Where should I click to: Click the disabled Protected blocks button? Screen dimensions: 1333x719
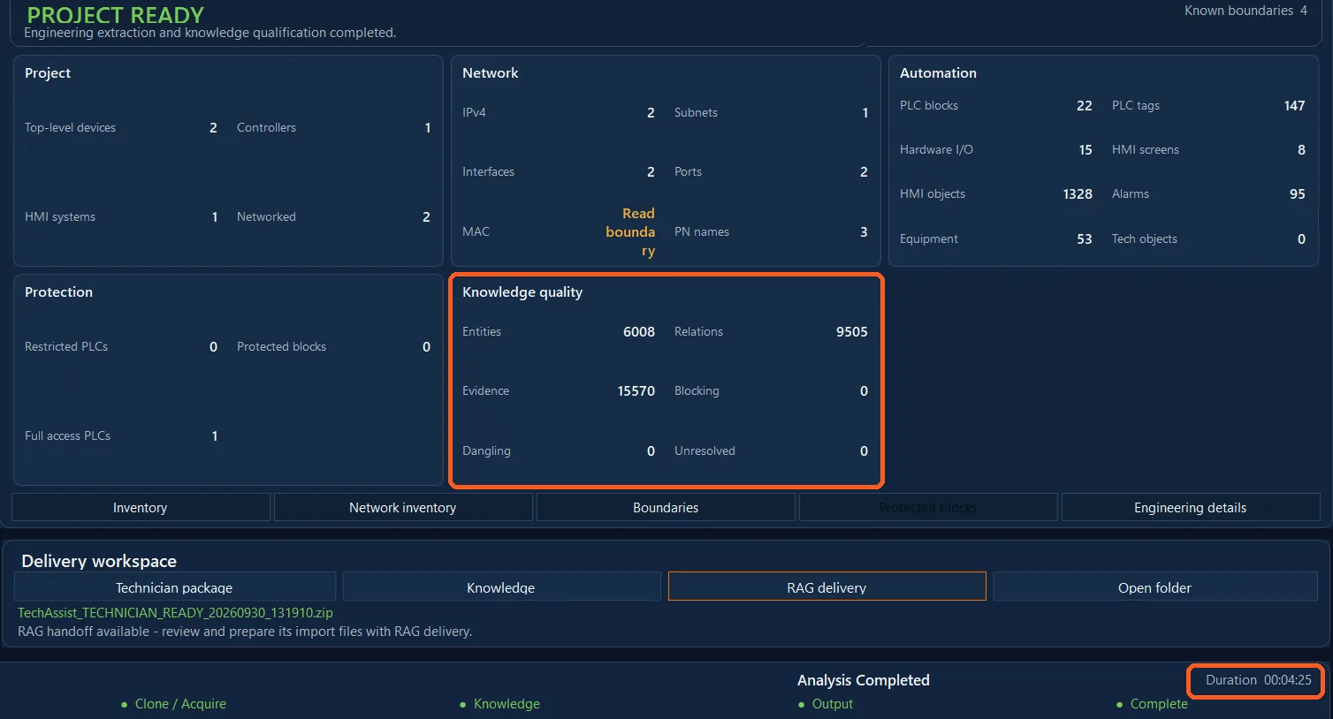(928, 508)
